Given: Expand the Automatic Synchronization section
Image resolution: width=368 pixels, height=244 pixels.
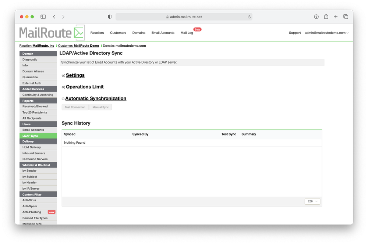Looking at the screenshot, I should [x=96, y=98].
